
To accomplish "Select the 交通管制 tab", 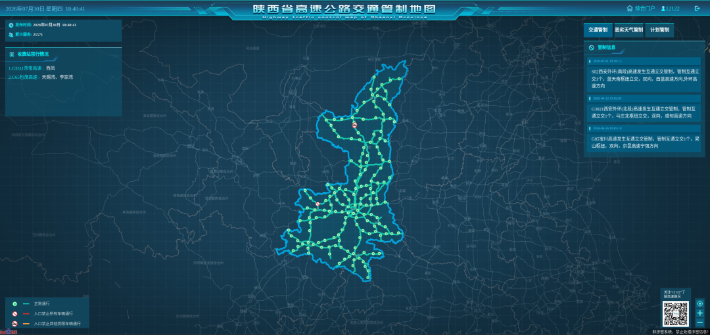I will point(598,30).
